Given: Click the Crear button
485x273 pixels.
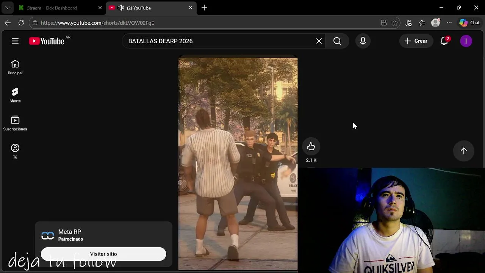Looking at the screenshot, I should point(416,41).
